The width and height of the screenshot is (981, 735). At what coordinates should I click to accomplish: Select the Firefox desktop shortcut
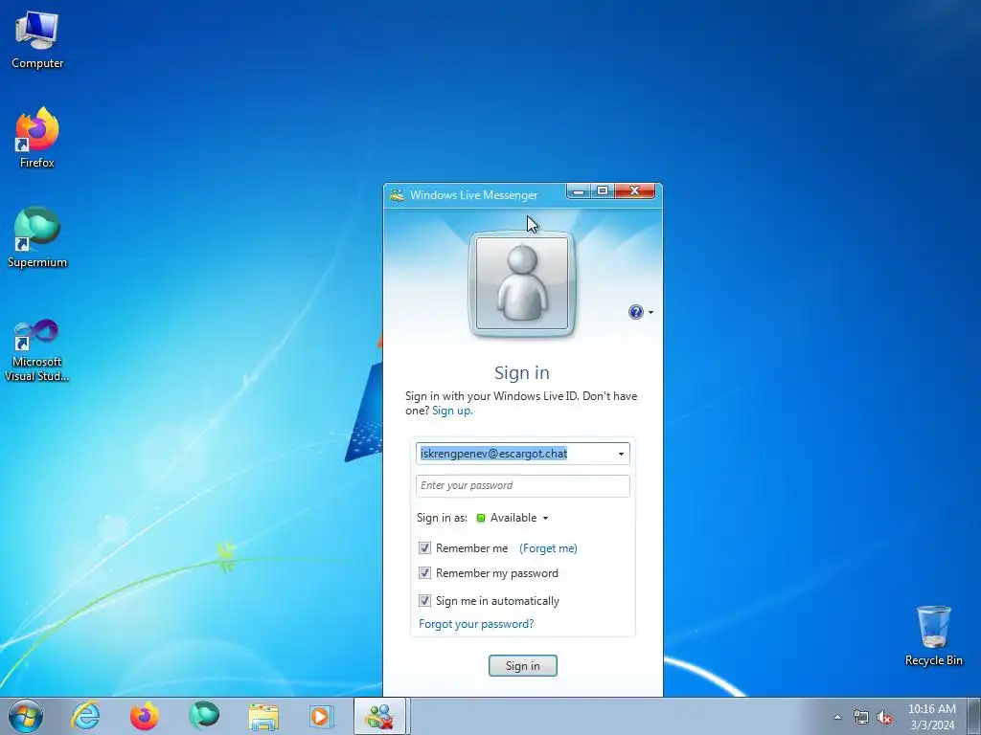pyautogui.click(x=37, y=138)
